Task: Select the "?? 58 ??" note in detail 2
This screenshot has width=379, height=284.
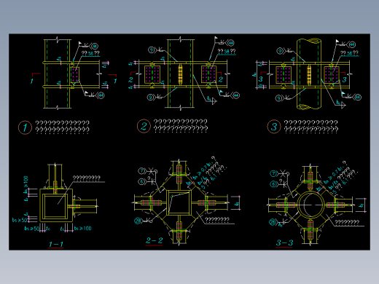Action: (x=227, y=51)
